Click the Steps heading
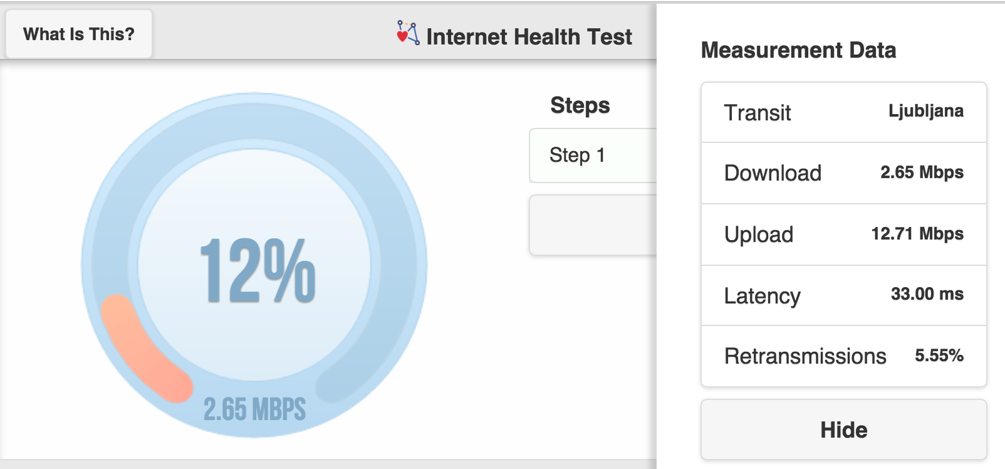This screenshot has width=1005, height=469. click(580, 105)
